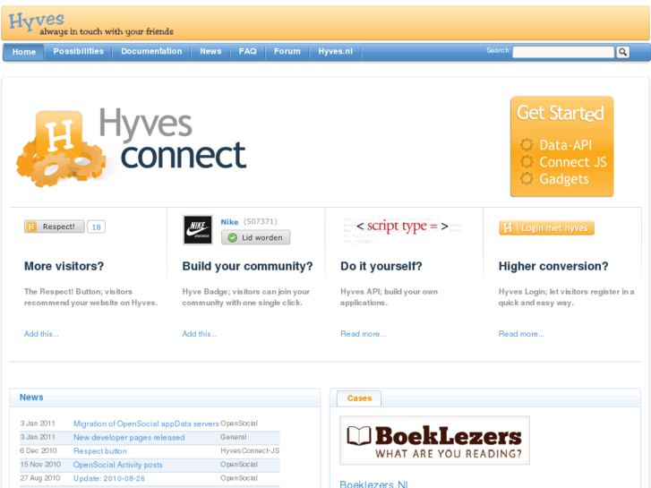
Task: Open the Hyves.nl menu item
Action: tap(336, 52)
